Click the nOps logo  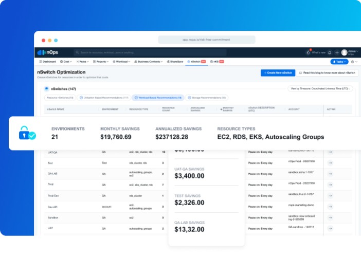(x=48, y=52)
